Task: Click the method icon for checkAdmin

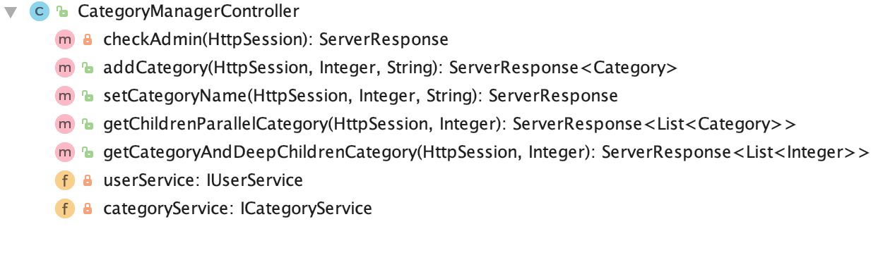Action: point(64,40)
